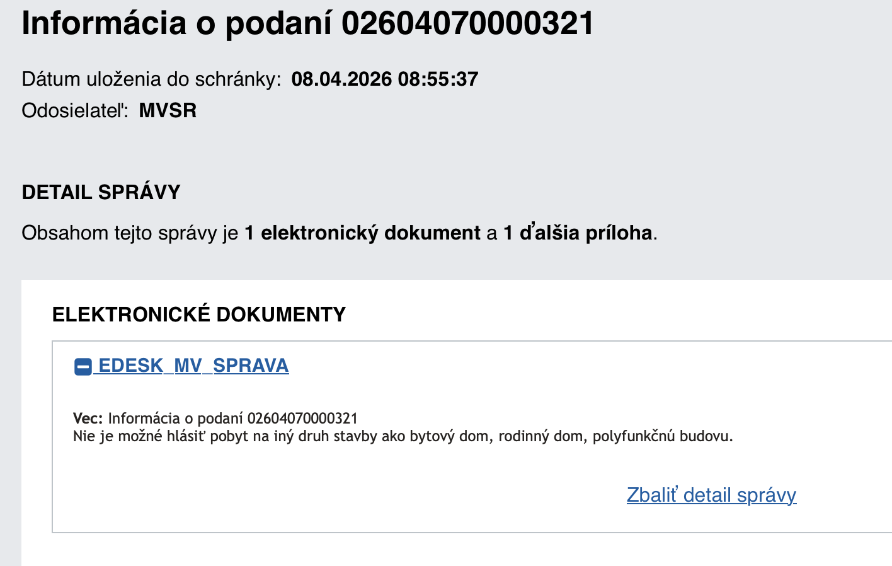892x566 pixels.
Task: Click the bold '1 elektronický dokument' text
Action: point(362,233)
